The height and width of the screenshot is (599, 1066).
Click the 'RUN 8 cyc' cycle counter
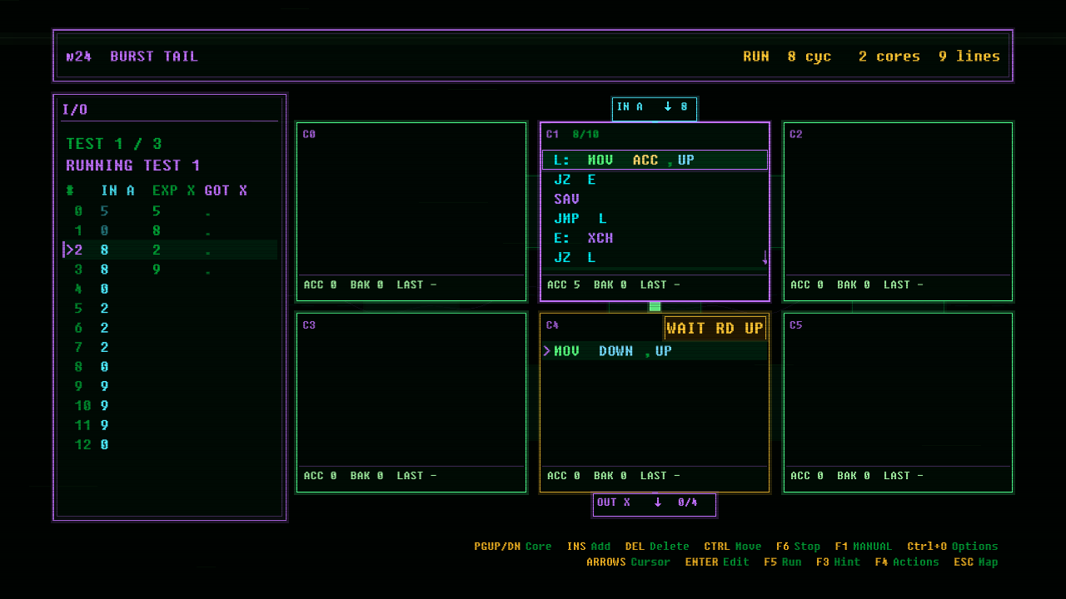click(x=787, y=57)
